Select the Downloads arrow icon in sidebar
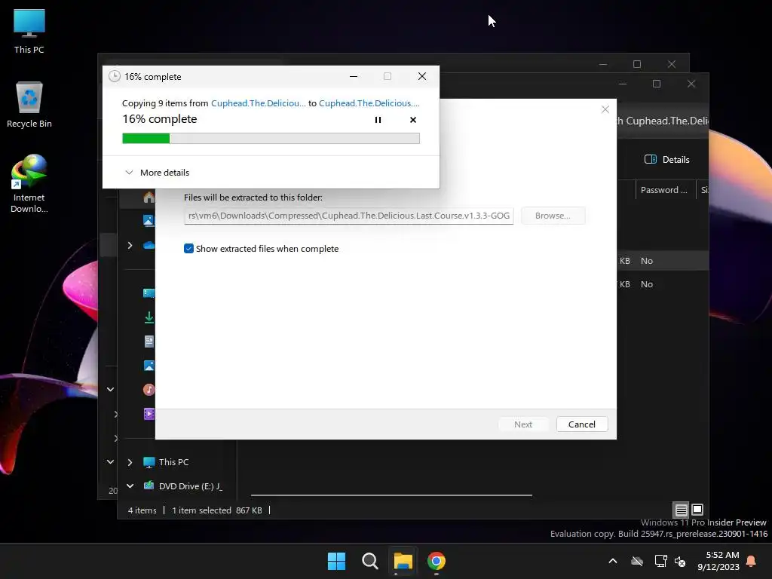 pos(149,317)
